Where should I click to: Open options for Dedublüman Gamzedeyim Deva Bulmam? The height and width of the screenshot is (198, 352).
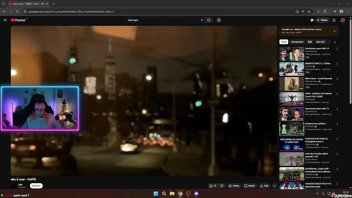pyautogui.click(x=337, y=169)
